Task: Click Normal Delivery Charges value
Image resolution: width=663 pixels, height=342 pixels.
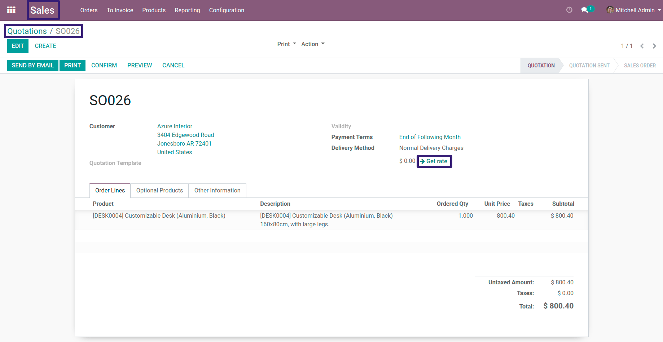Action: tap(431, 148)
